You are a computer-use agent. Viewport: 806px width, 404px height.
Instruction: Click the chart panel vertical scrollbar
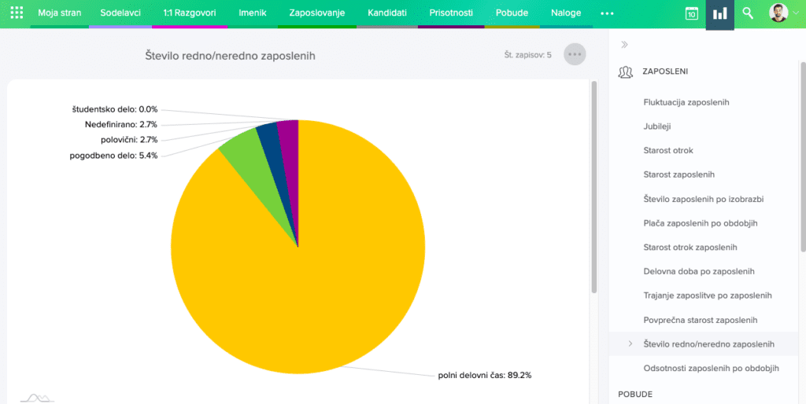click(x=594, y=189)
